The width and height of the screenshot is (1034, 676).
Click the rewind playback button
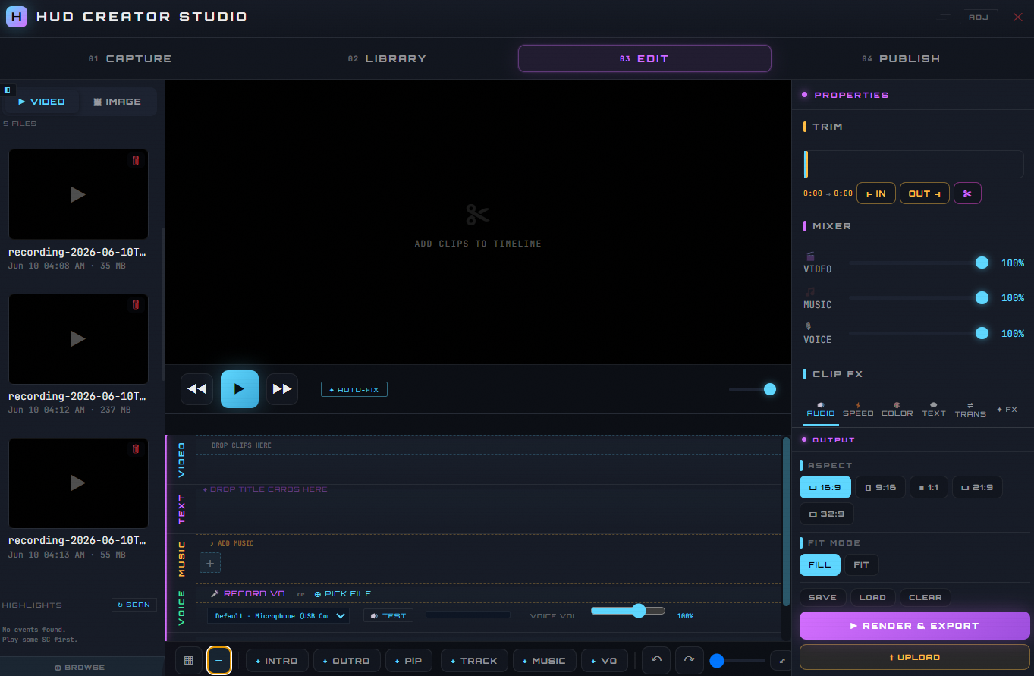coord(196,389)
